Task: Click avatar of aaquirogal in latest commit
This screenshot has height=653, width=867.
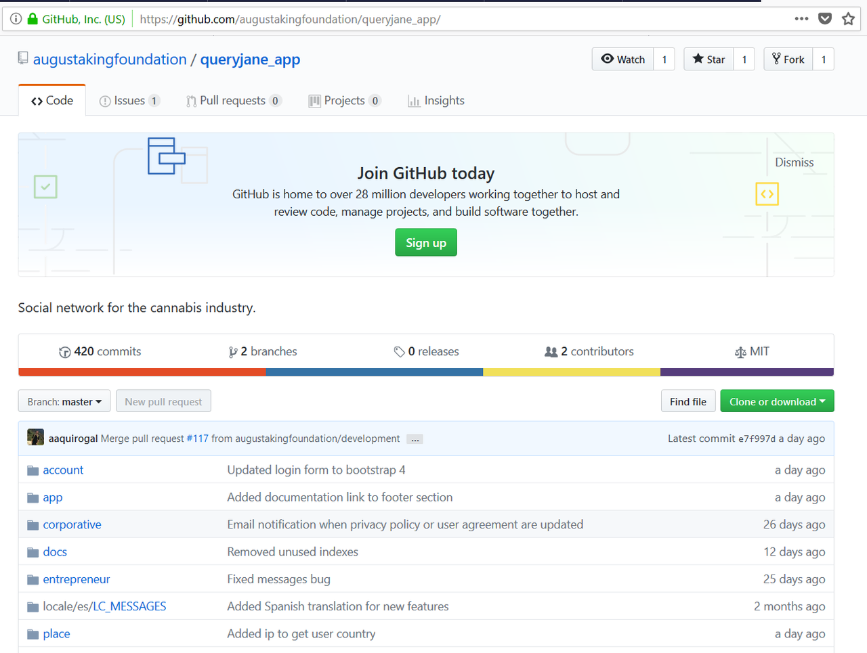Action: 35,438
